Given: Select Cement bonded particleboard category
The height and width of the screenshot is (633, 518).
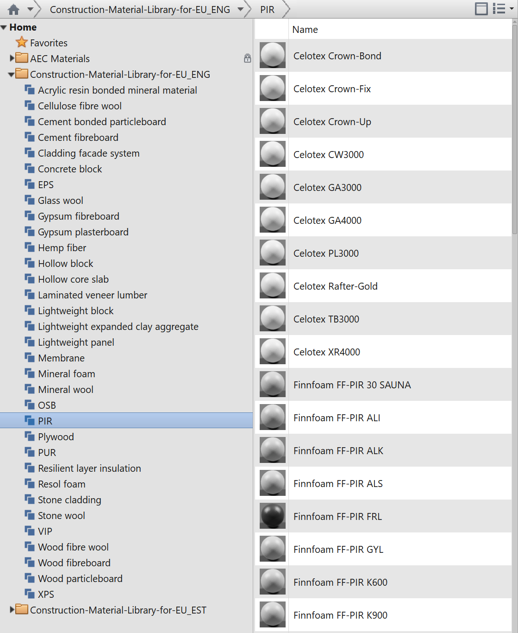Looking at the screenshot, I should click(x=102, y=122).
